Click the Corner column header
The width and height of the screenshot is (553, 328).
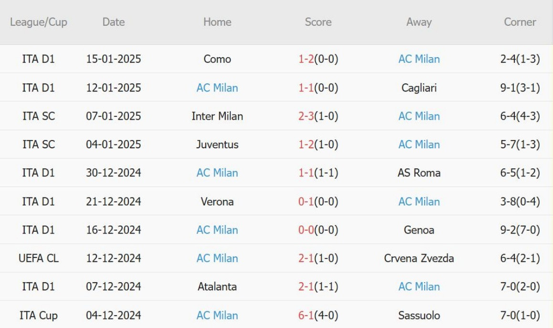(x=520, y=22)
